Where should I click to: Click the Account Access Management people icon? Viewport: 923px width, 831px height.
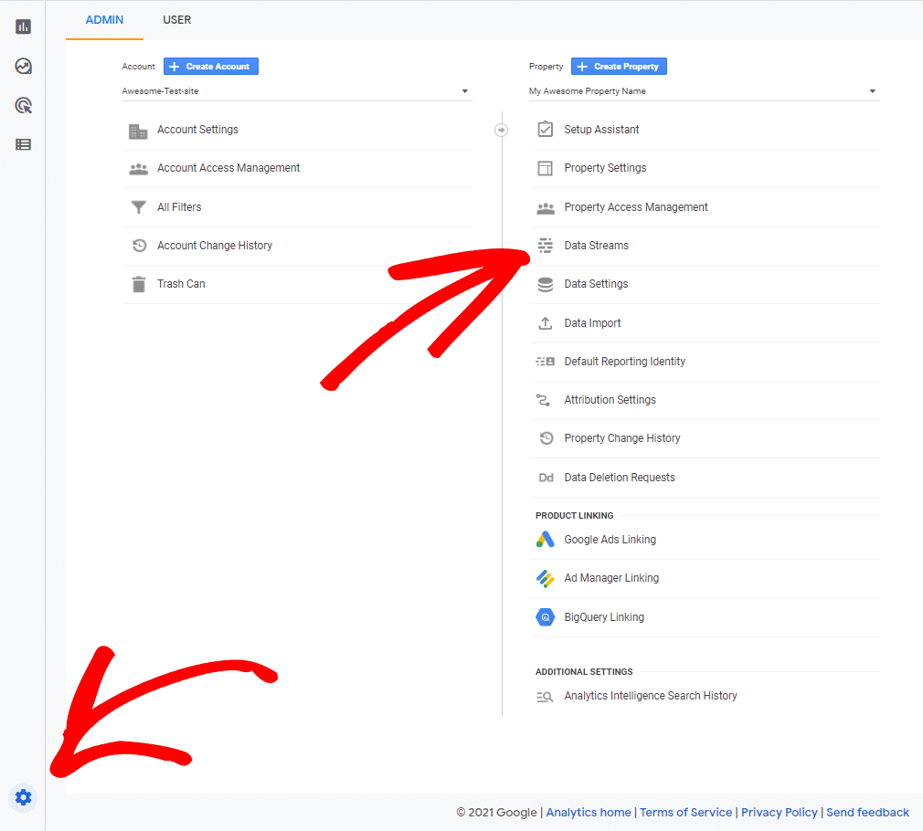click(x=138, y=169)
